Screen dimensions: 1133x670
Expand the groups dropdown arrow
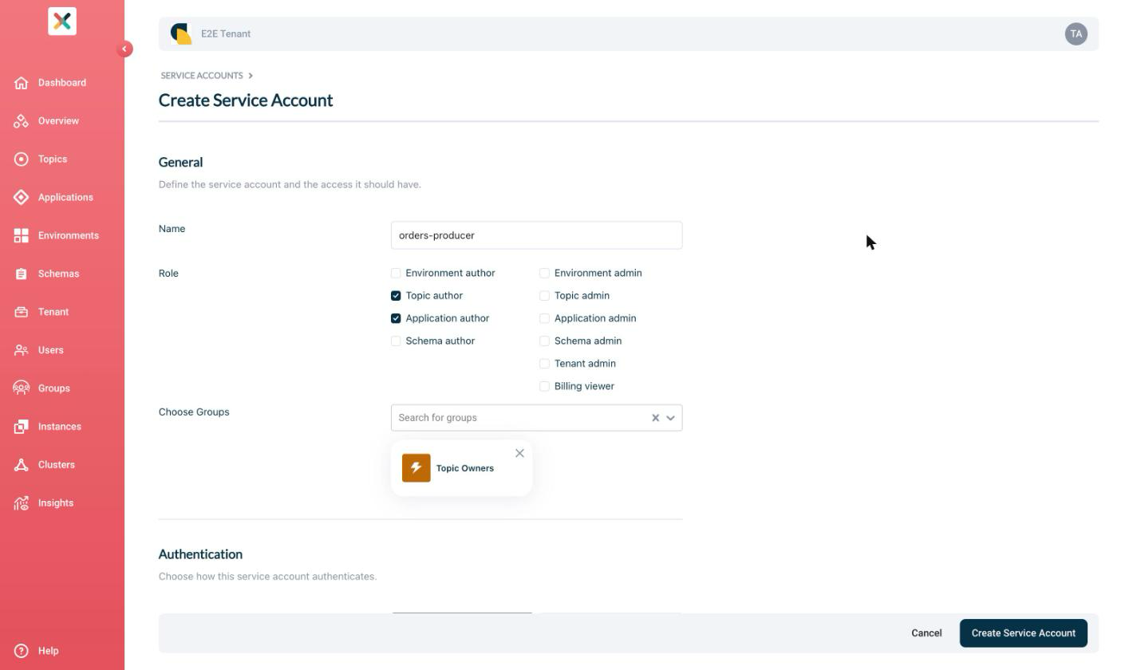[671, 418]
